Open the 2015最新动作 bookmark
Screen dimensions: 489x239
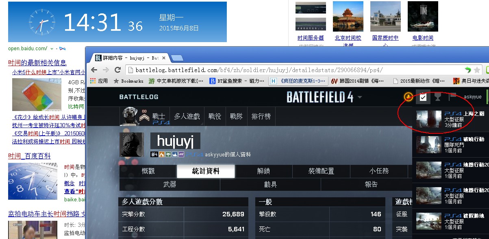[x=419, y=81]
